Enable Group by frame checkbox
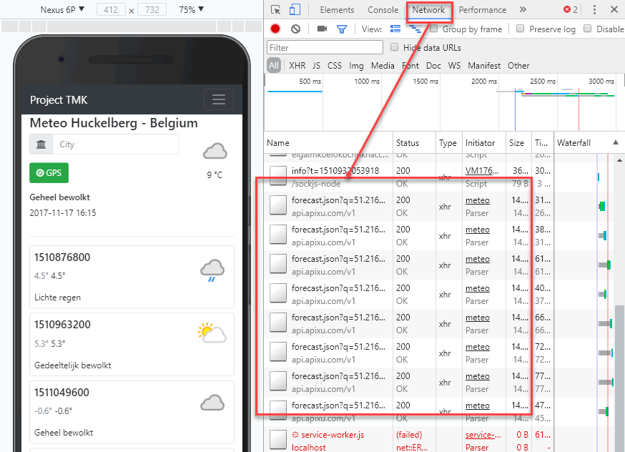This screenshot has height=452, width=625. [434, 29]
